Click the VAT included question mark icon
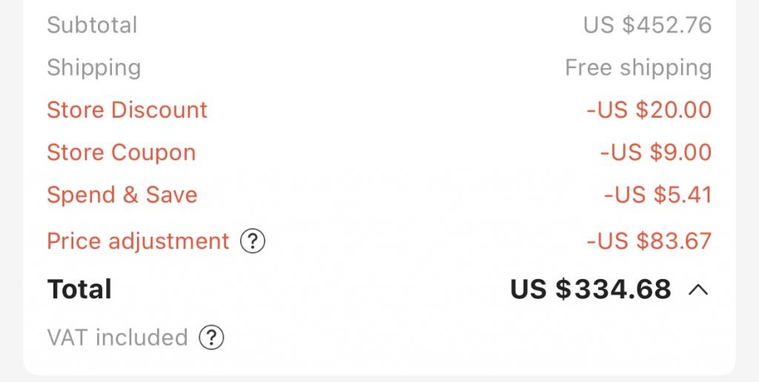The height and width of the screenshot is (382, 759). click(x=211, y=338)
